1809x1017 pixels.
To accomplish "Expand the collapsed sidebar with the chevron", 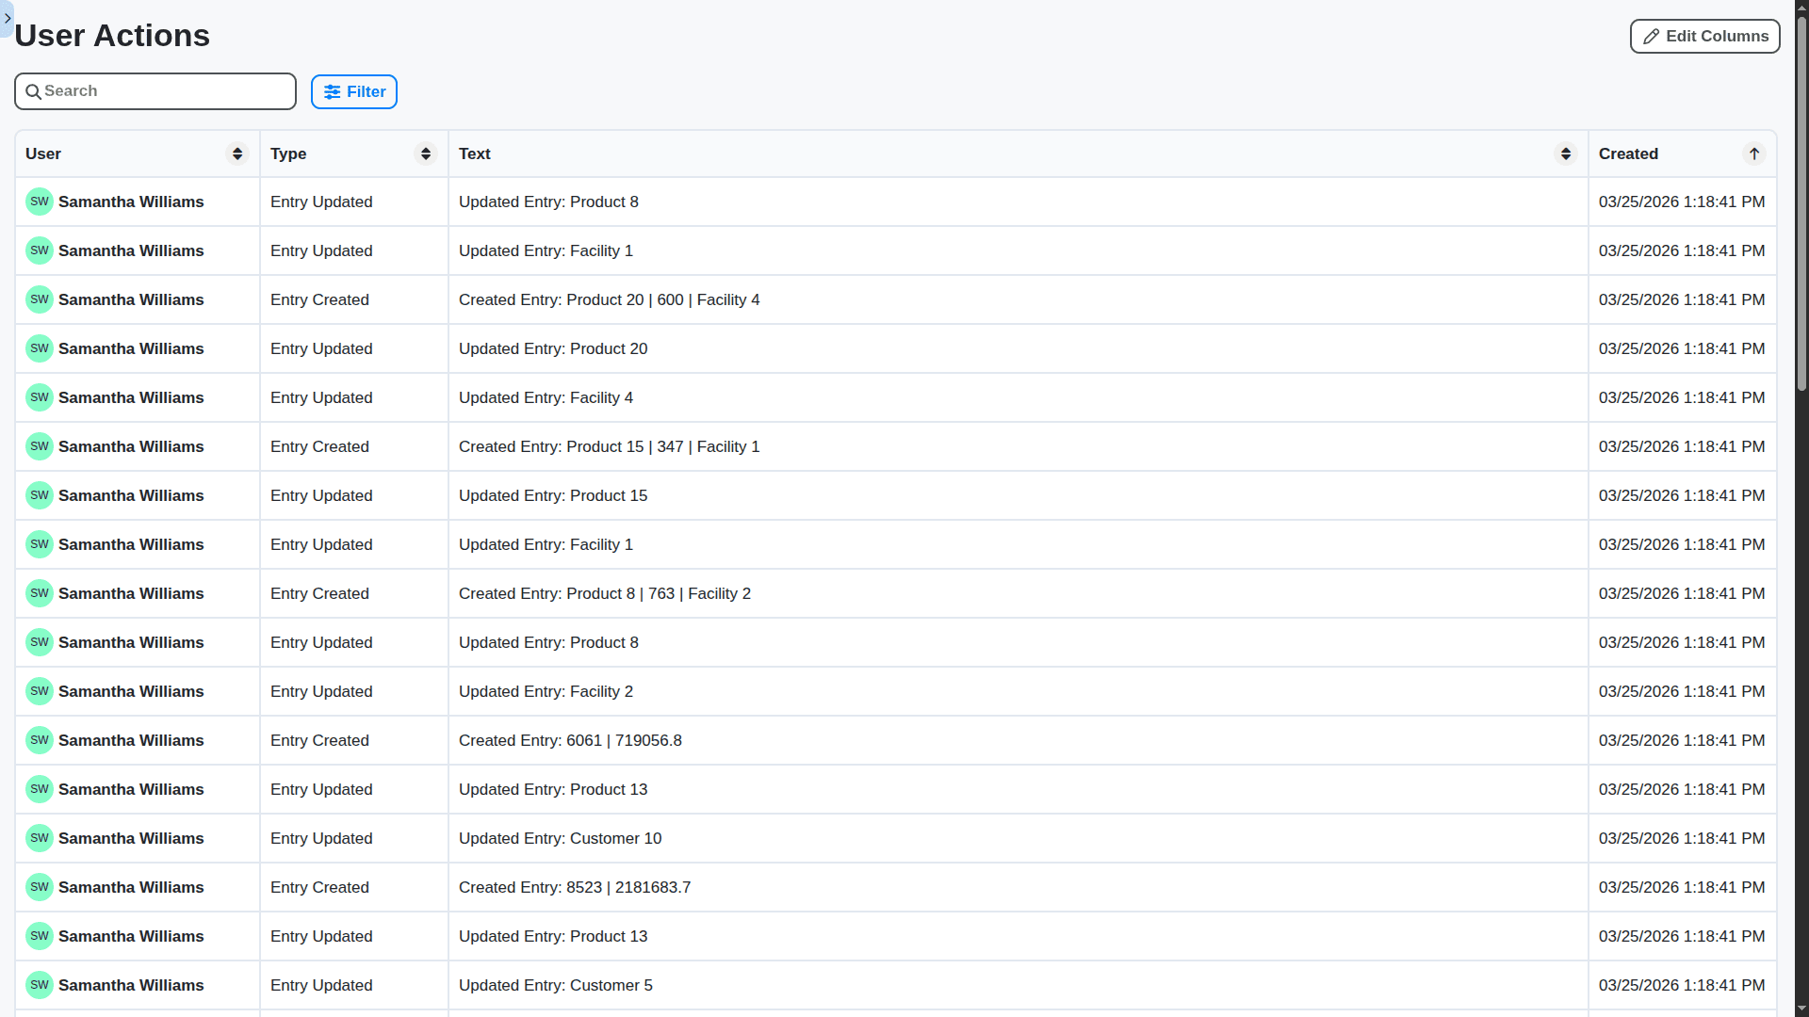I will pos(8,19).
